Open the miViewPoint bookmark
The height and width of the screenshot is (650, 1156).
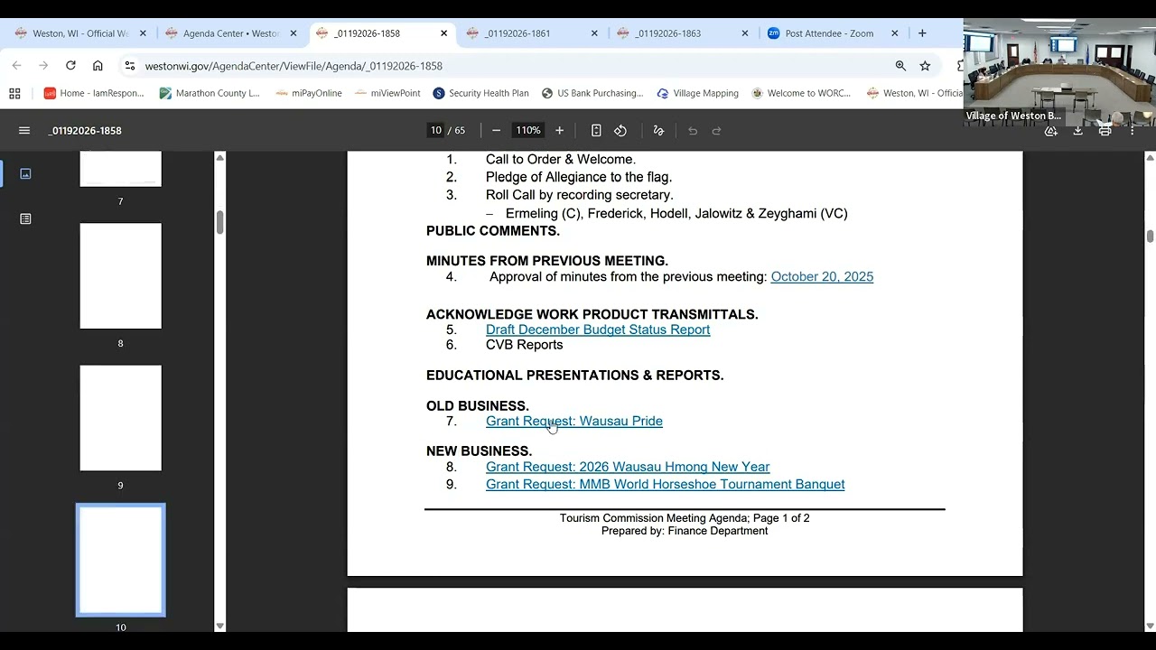[387, 93]
